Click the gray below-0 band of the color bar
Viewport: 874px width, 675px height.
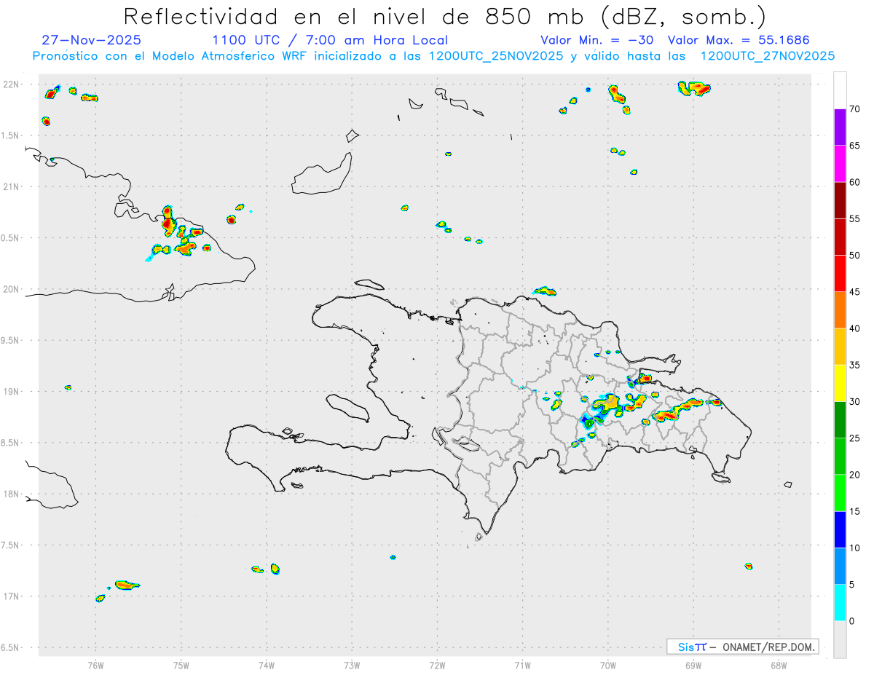[840, 639]
